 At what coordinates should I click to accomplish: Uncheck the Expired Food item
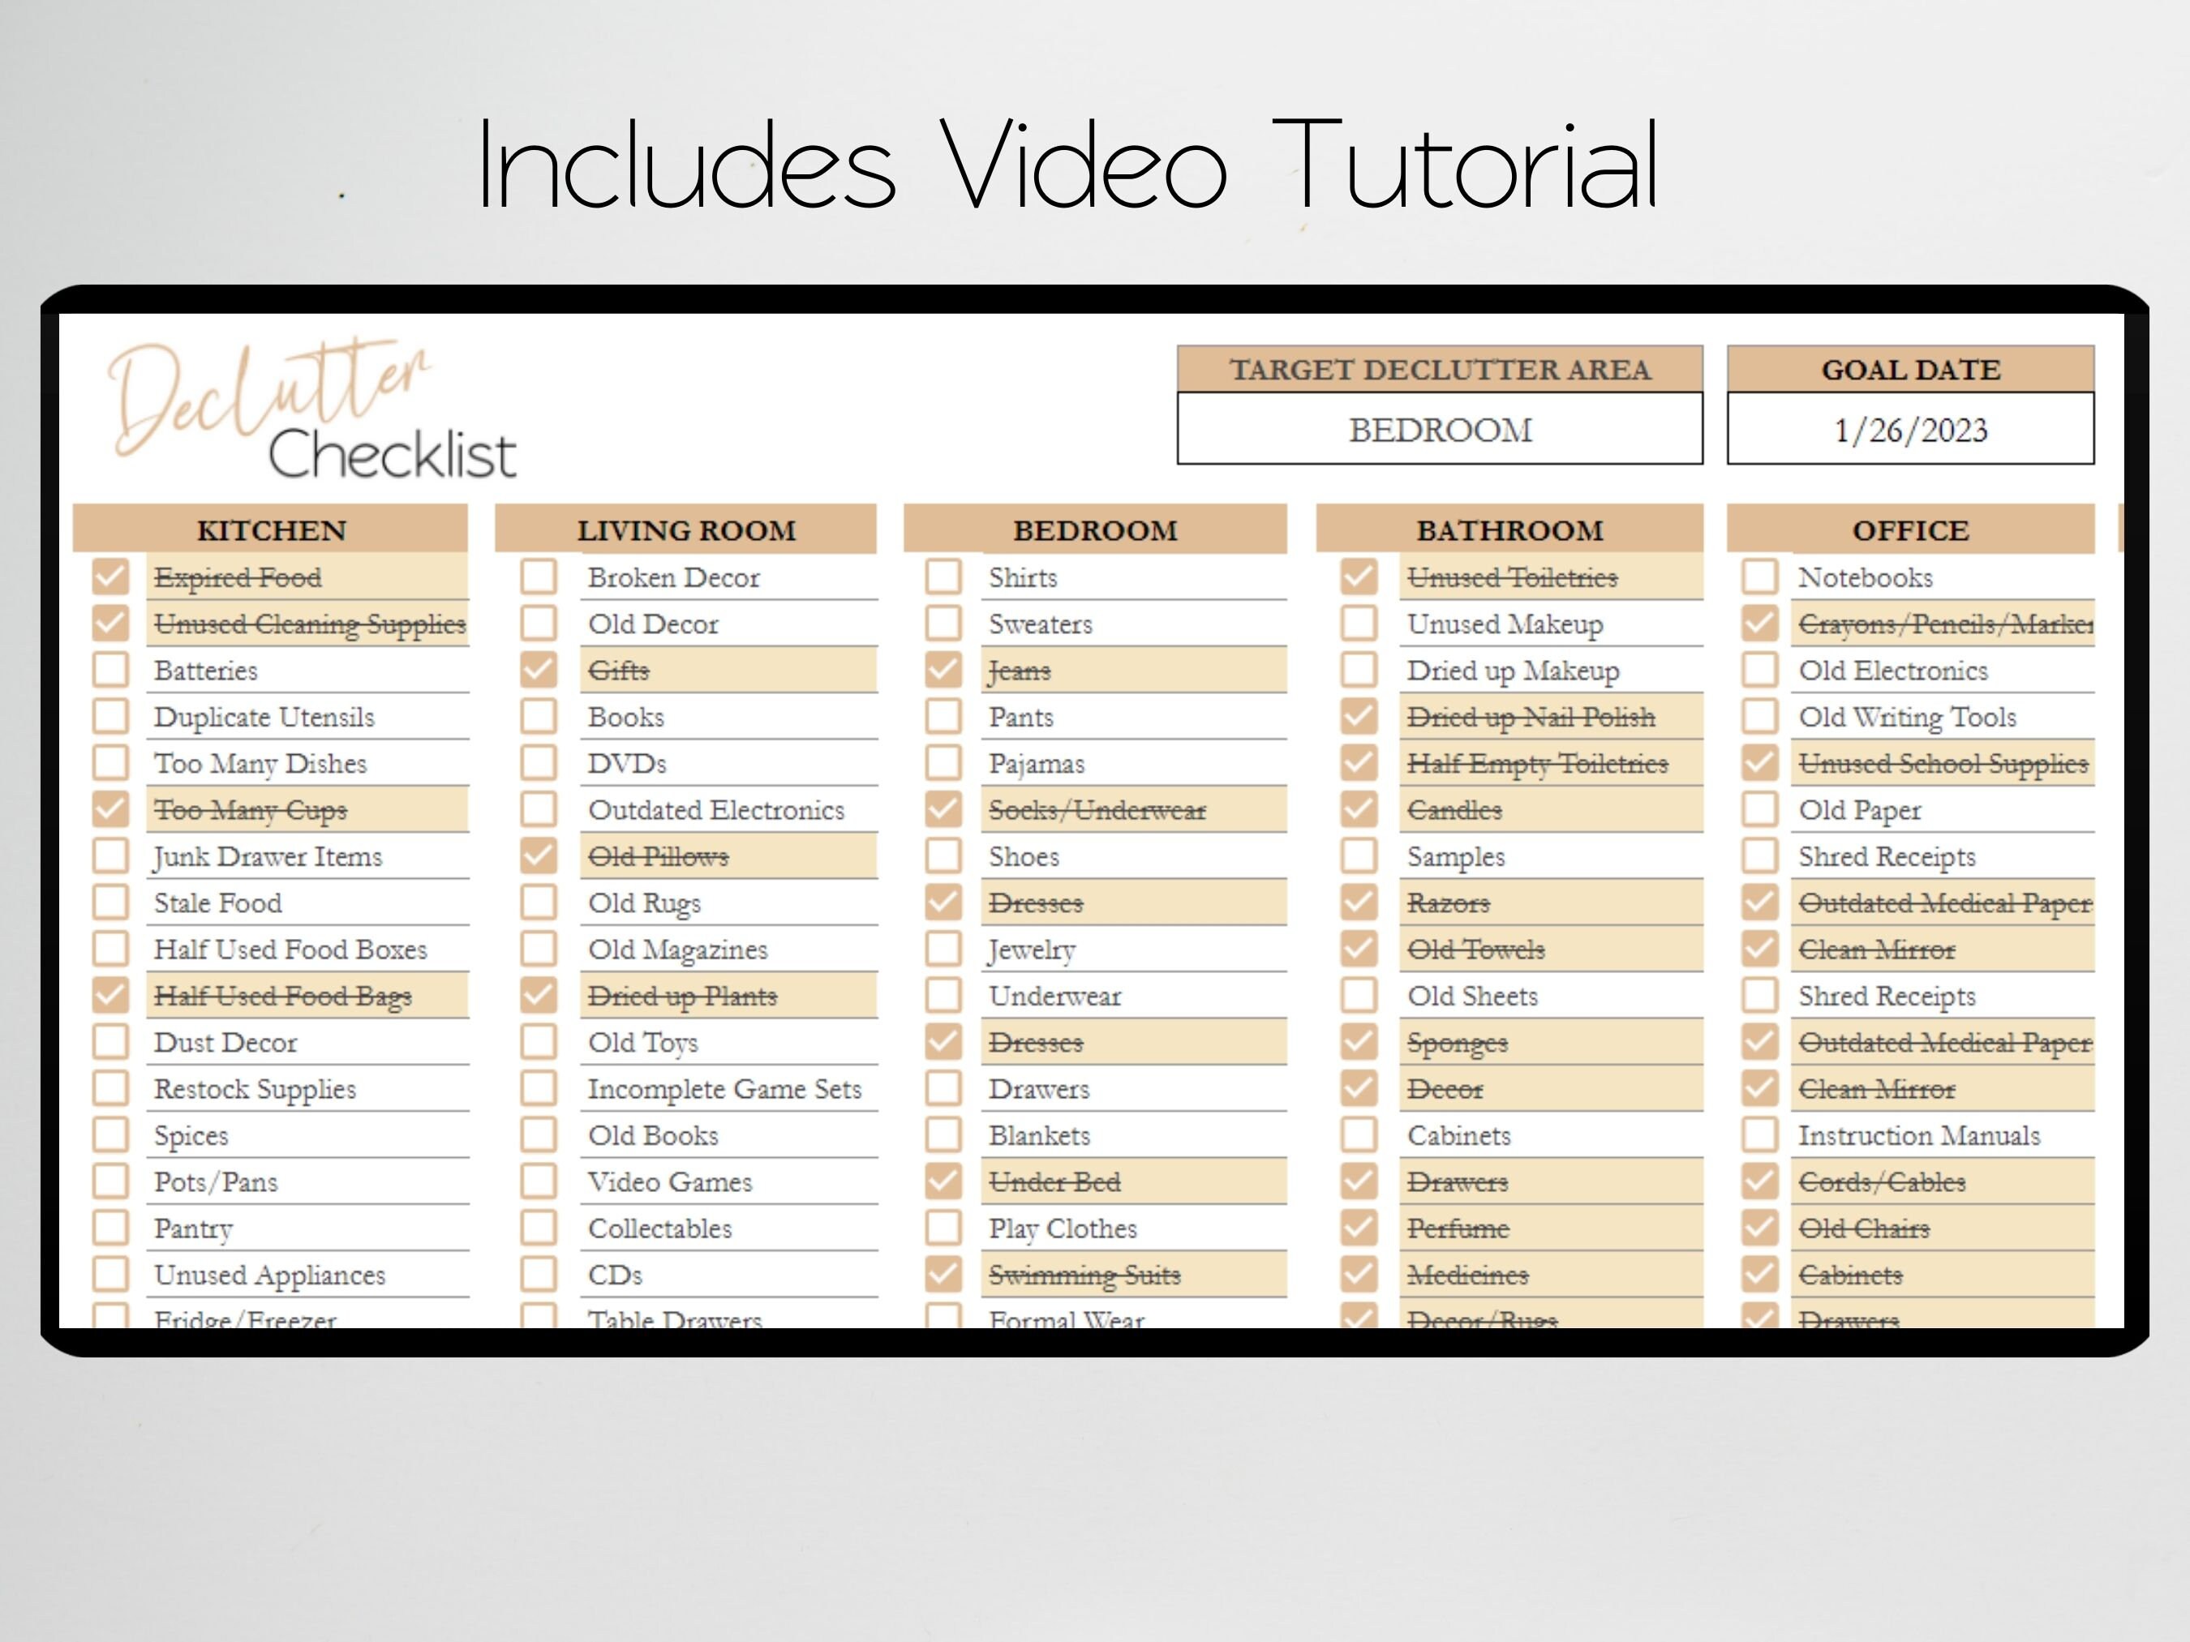tap(111, 577)
